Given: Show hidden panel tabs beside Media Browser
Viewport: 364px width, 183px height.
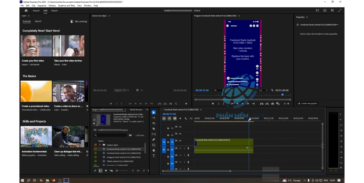Looking at the screenshot, I should [147, 110].
